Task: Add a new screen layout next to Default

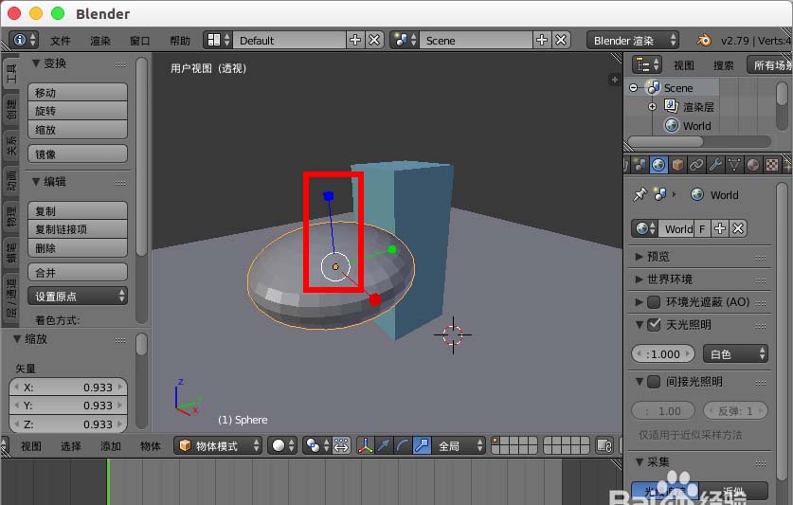Action: point(355,40)
